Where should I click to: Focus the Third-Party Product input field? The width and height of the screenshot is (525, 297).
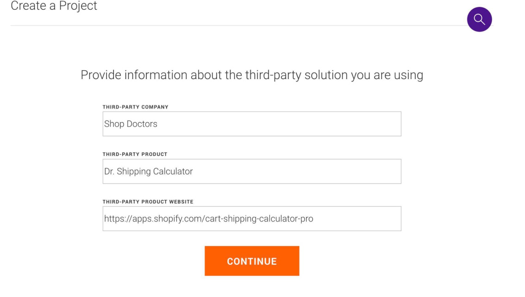click(x=252, y=171)
